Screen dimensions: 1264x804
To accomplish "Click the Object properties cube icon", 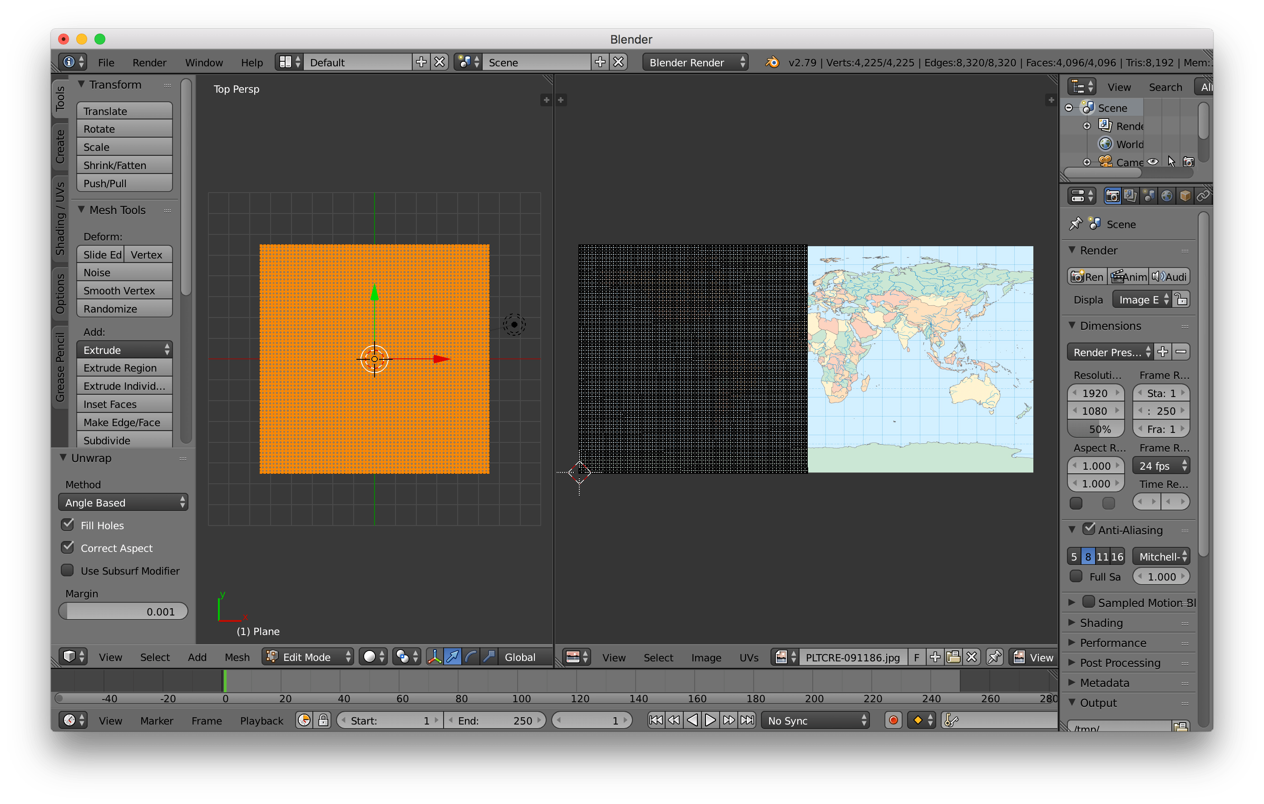I will pyautogui.click(x=1185, y=196).
